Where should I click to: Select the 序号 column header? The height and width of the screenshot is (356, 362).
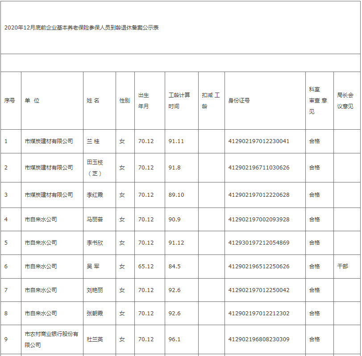point(10,101)
